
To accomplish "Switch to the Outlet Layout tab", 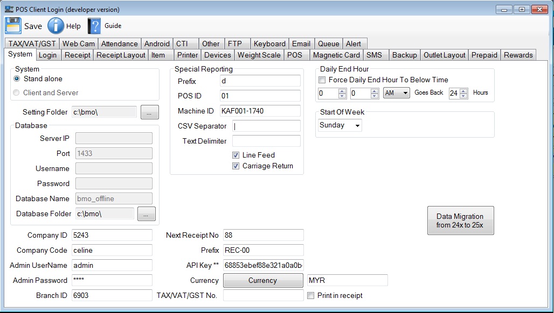I will coord(445,55).
